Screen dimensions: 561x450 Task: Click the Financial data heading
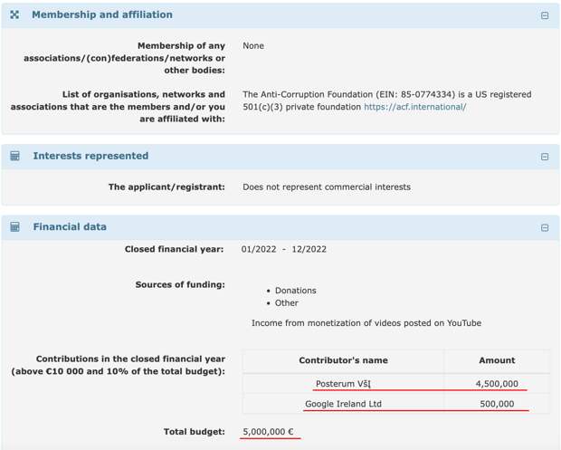70,227
